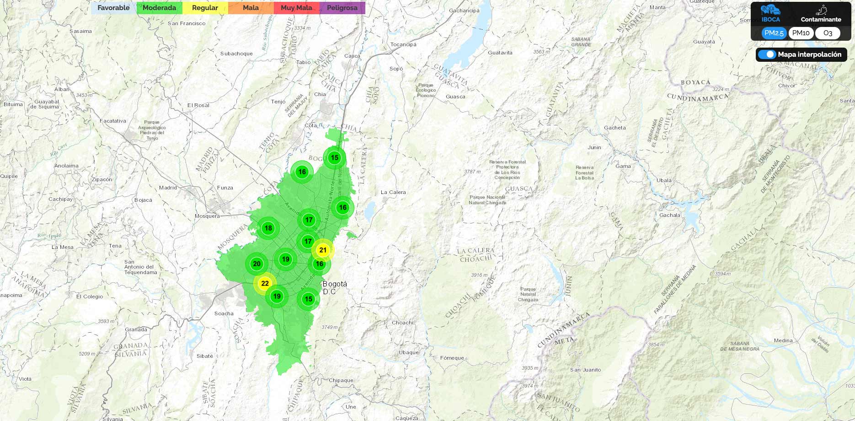Open the yellow station marker reading 21
This screenshot has height=421, width=855.
point(323,250)
